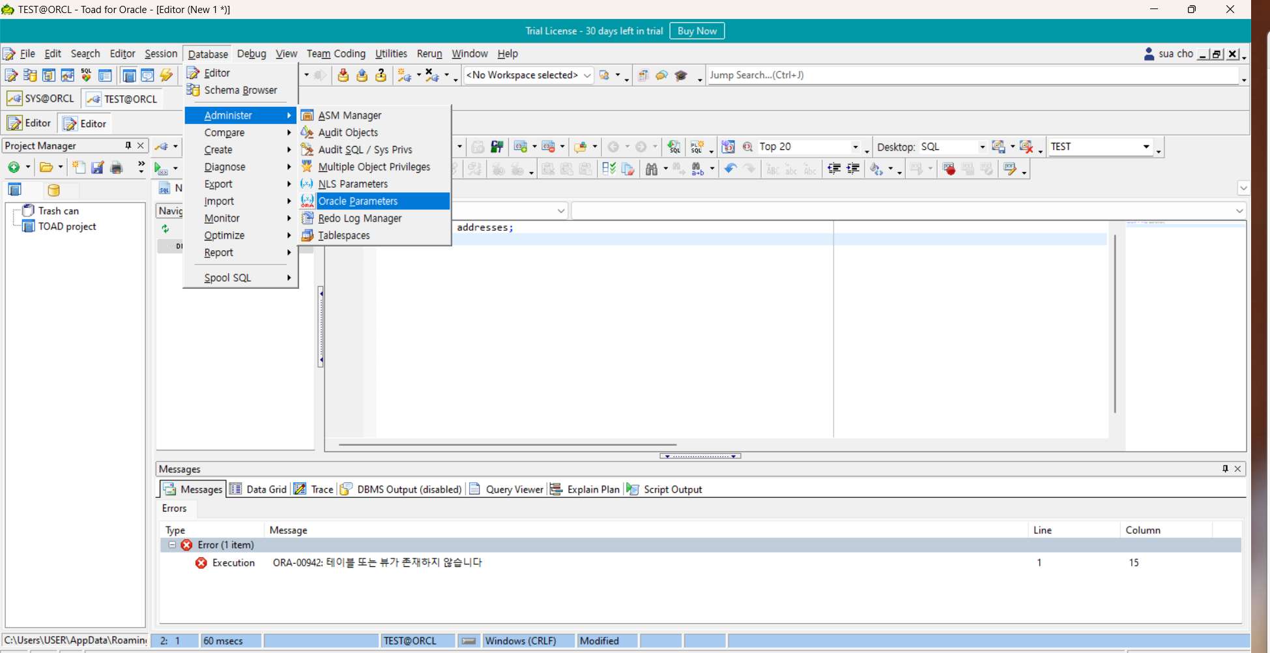Click the editor horizontal scrollbar
The width and height of the screenshot is (1270, 653).
click(508, 444)
